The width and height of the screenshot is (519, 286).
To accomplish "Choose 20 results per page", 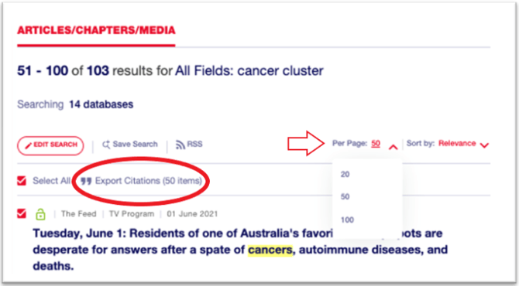I will click(x=345, y=174).
